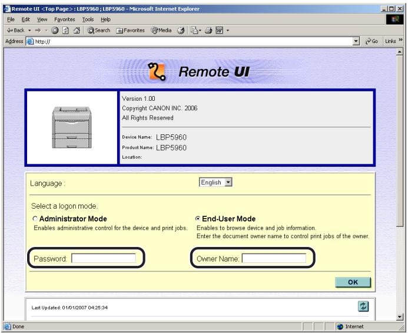Click the OK button

click(x=353, y=282)
